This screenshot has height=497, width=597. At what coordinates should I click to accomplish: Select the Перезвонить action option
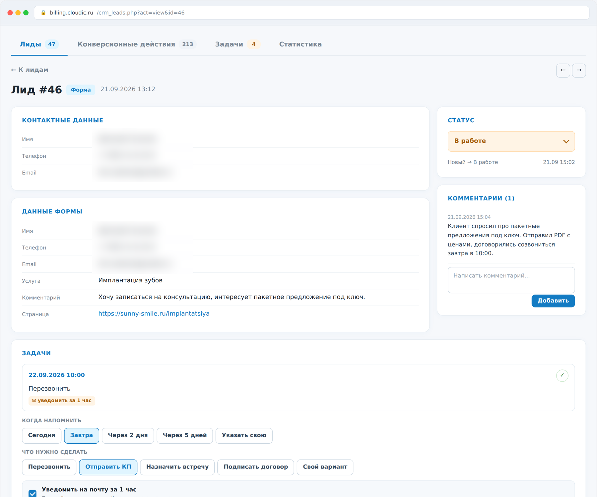[x=49, y=467]
